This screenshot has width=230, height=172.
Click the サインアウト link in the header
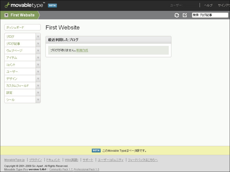pyautogui.click(x=224, y=5)
